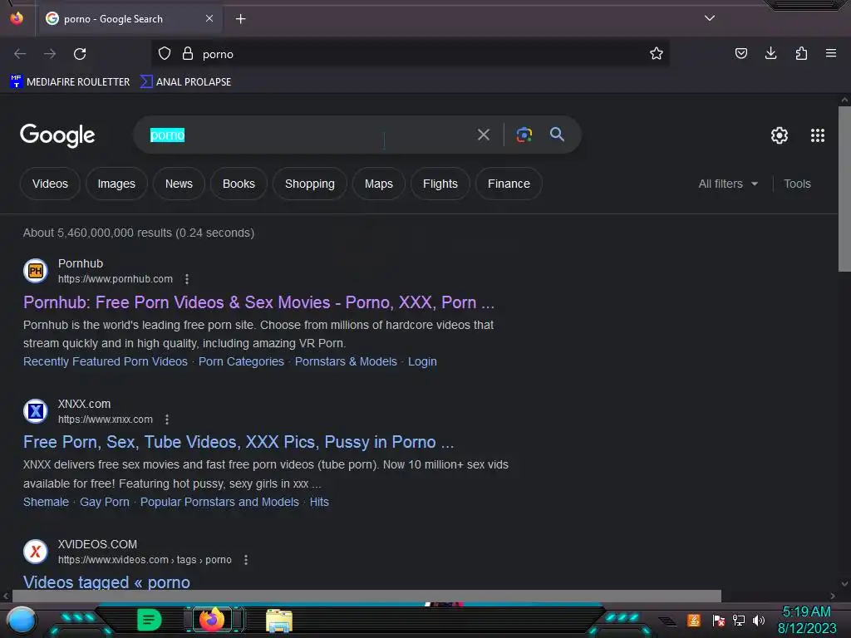The width and height of the screenshot is (851, 638).
Task: Open the Start orb on the taskbar
Action: pos(22,621)
